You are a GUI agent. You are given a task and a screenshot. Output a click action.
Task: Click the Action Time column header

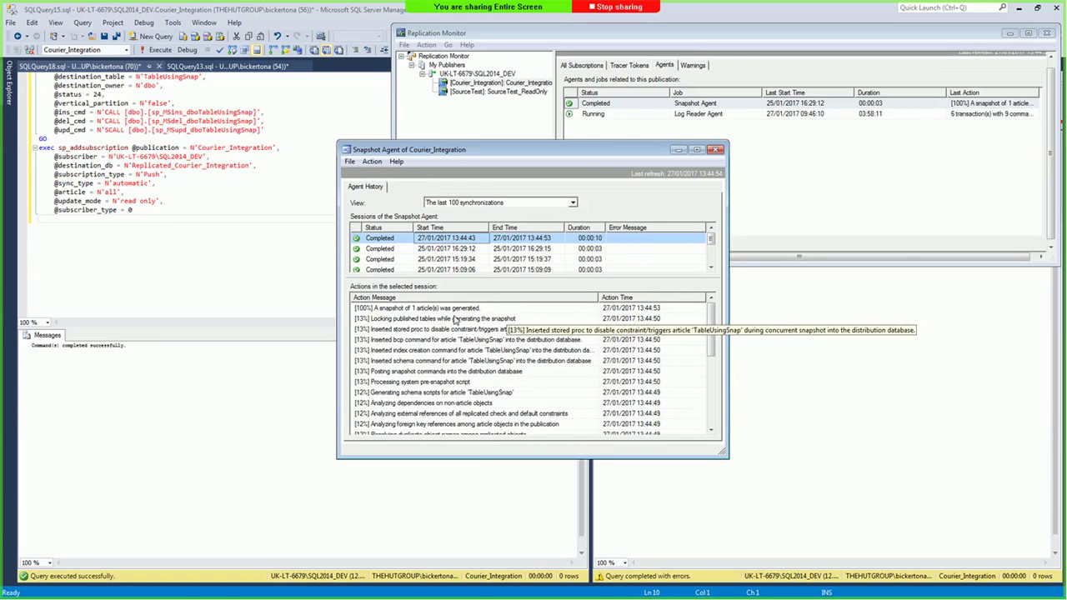(x=652, y=297)
